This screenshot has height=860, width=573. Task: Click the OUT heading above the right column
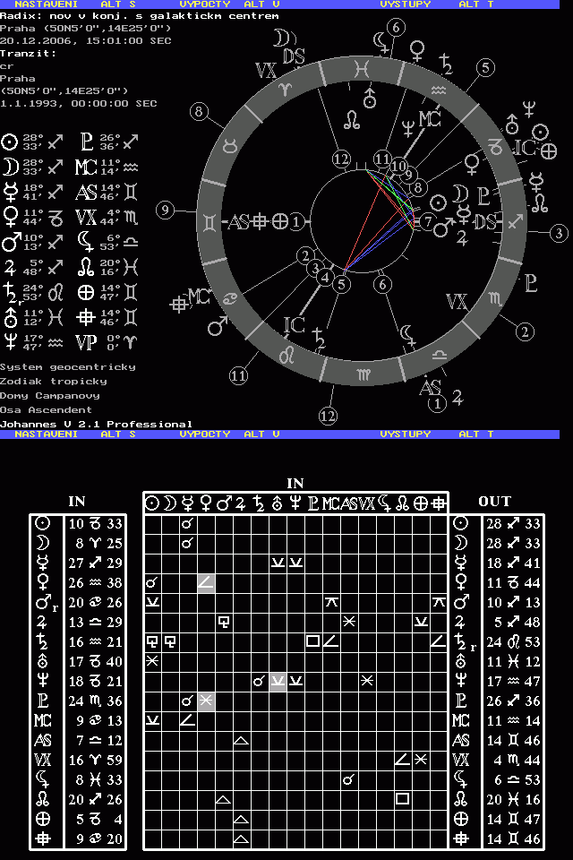493,502
